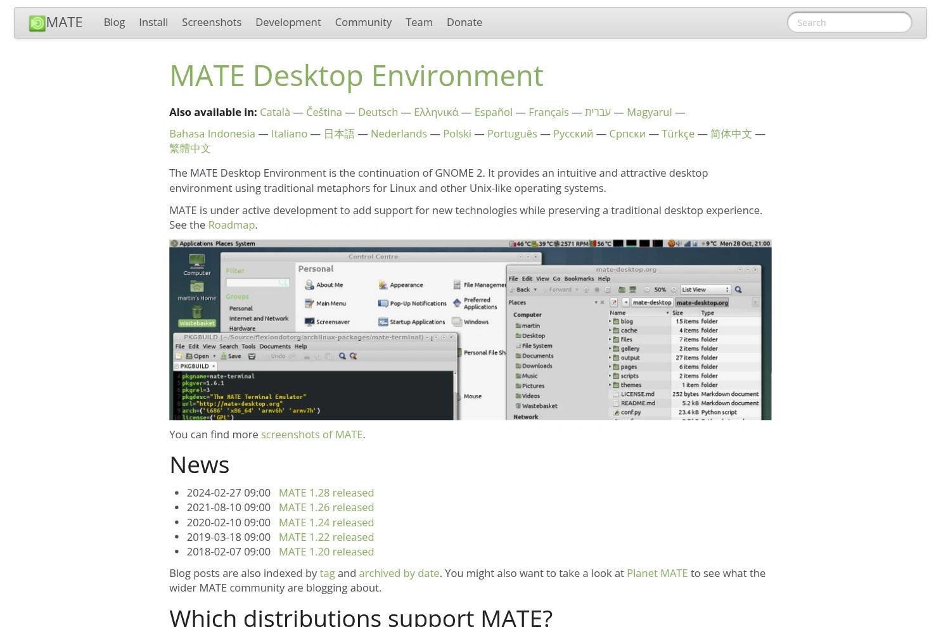Screen dimensions: 941x627
Task: View the page in Español
Action: tap(493, 112)
